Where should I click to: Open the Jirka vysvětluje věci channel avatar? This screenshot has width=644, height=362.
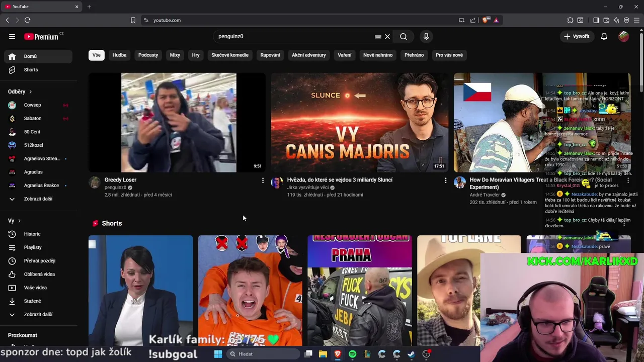277,182
